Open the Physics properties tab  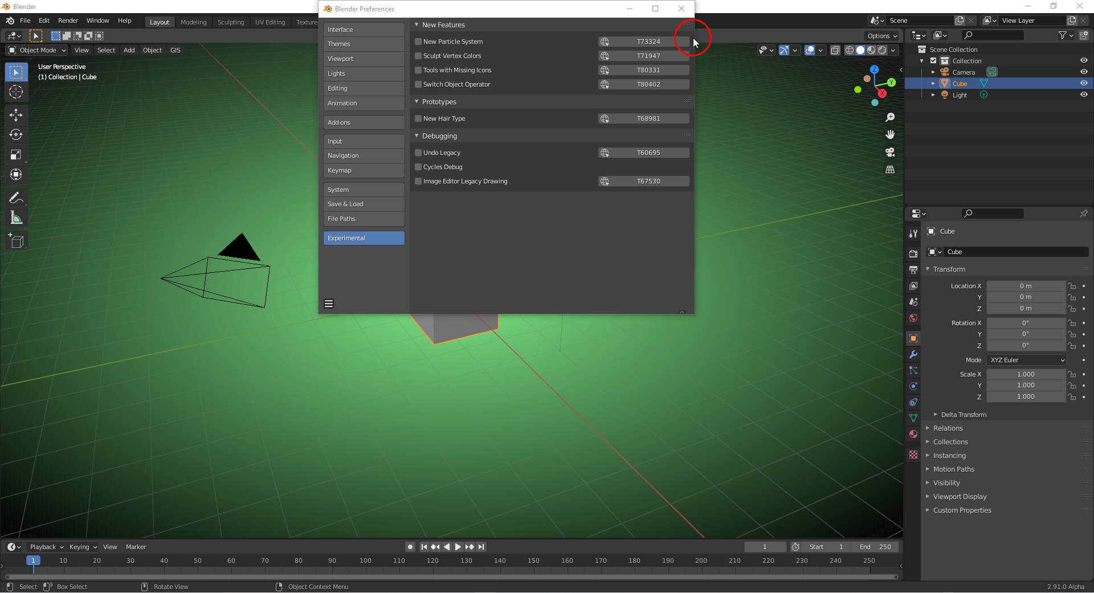pyautogui.click(x=913, y=386)
